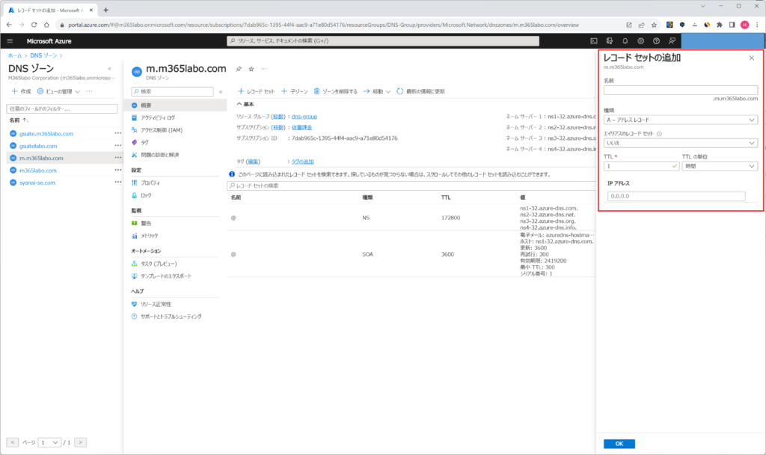Open the Azure feedback icon

click(672, 41)
